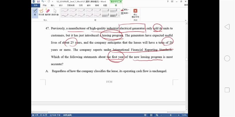Pick fifth pen style in bottom row
The image size is (235, 117).
97,15
